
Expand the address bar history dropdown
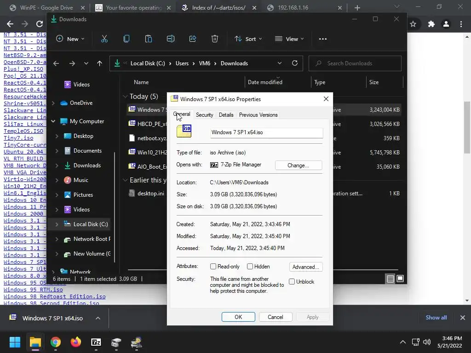click(280, 63)
